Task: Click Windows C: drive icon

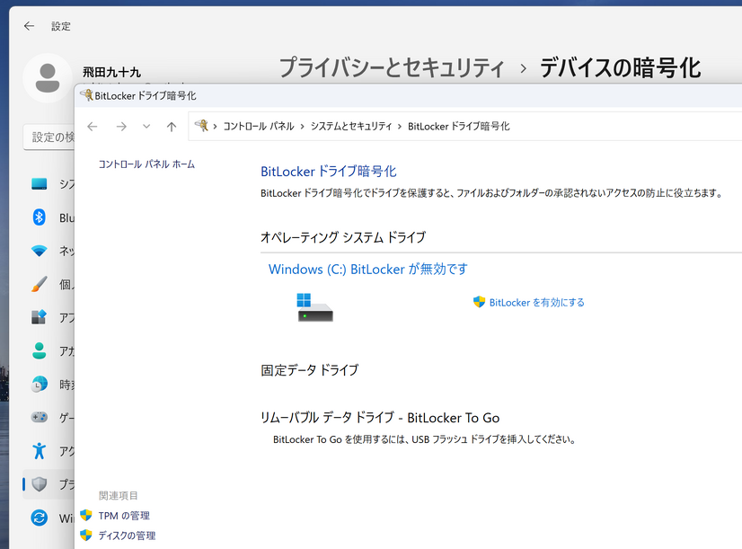Action: coord(314,307)
